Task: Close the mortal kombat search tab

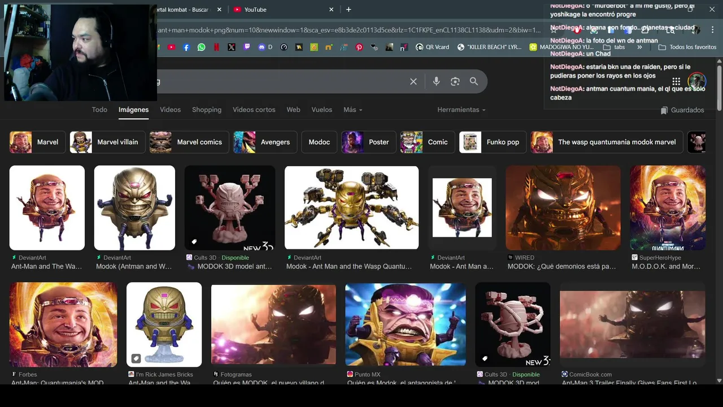Action: (x=219, y=10)
